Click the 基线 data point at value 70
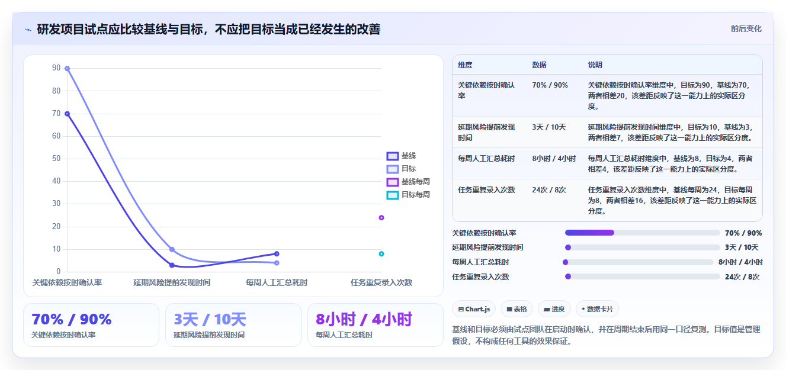786x370 pixels. click(67, 114)
